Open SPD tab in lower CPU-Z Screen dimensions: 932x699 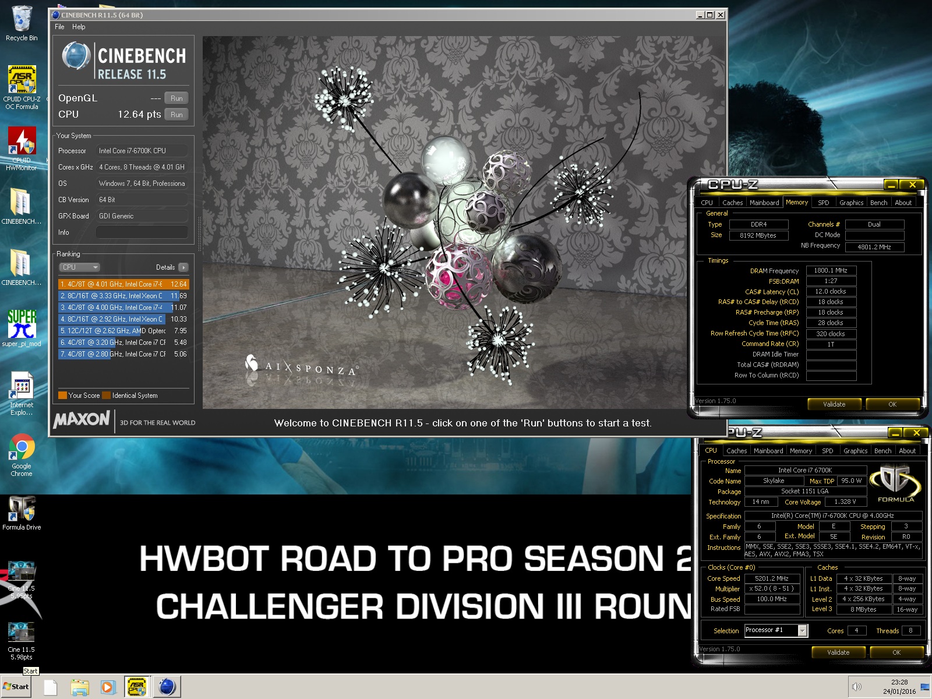(x=827, y=451)
